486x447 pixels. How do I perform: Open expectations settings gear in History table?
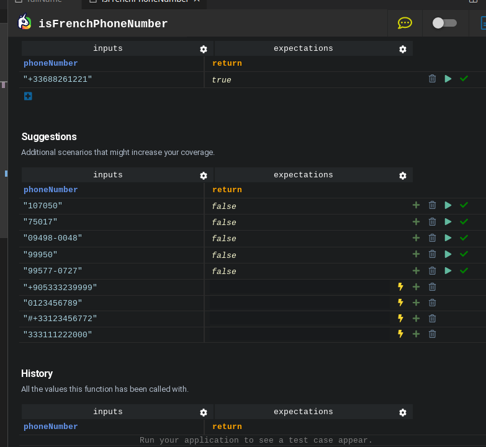tap(402, 412)
